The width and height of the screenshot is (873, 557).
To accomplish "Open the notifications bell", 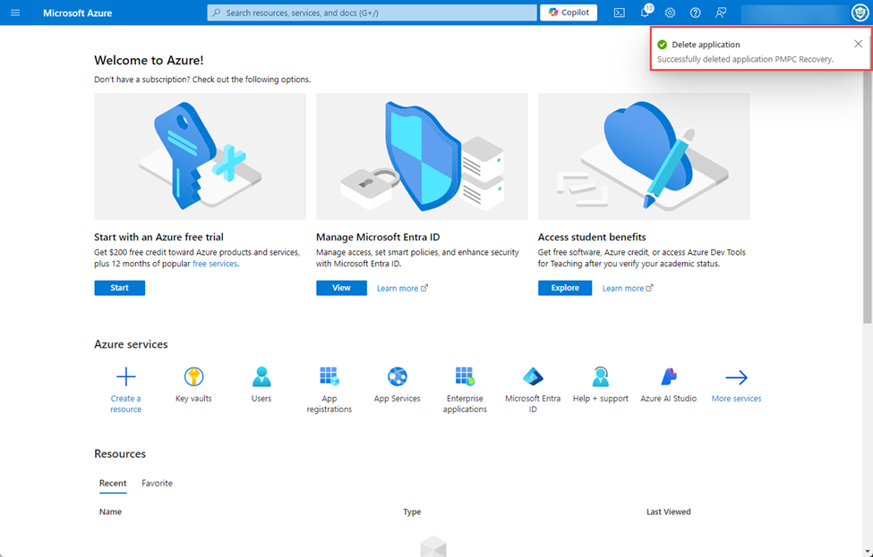I will 644,13.
